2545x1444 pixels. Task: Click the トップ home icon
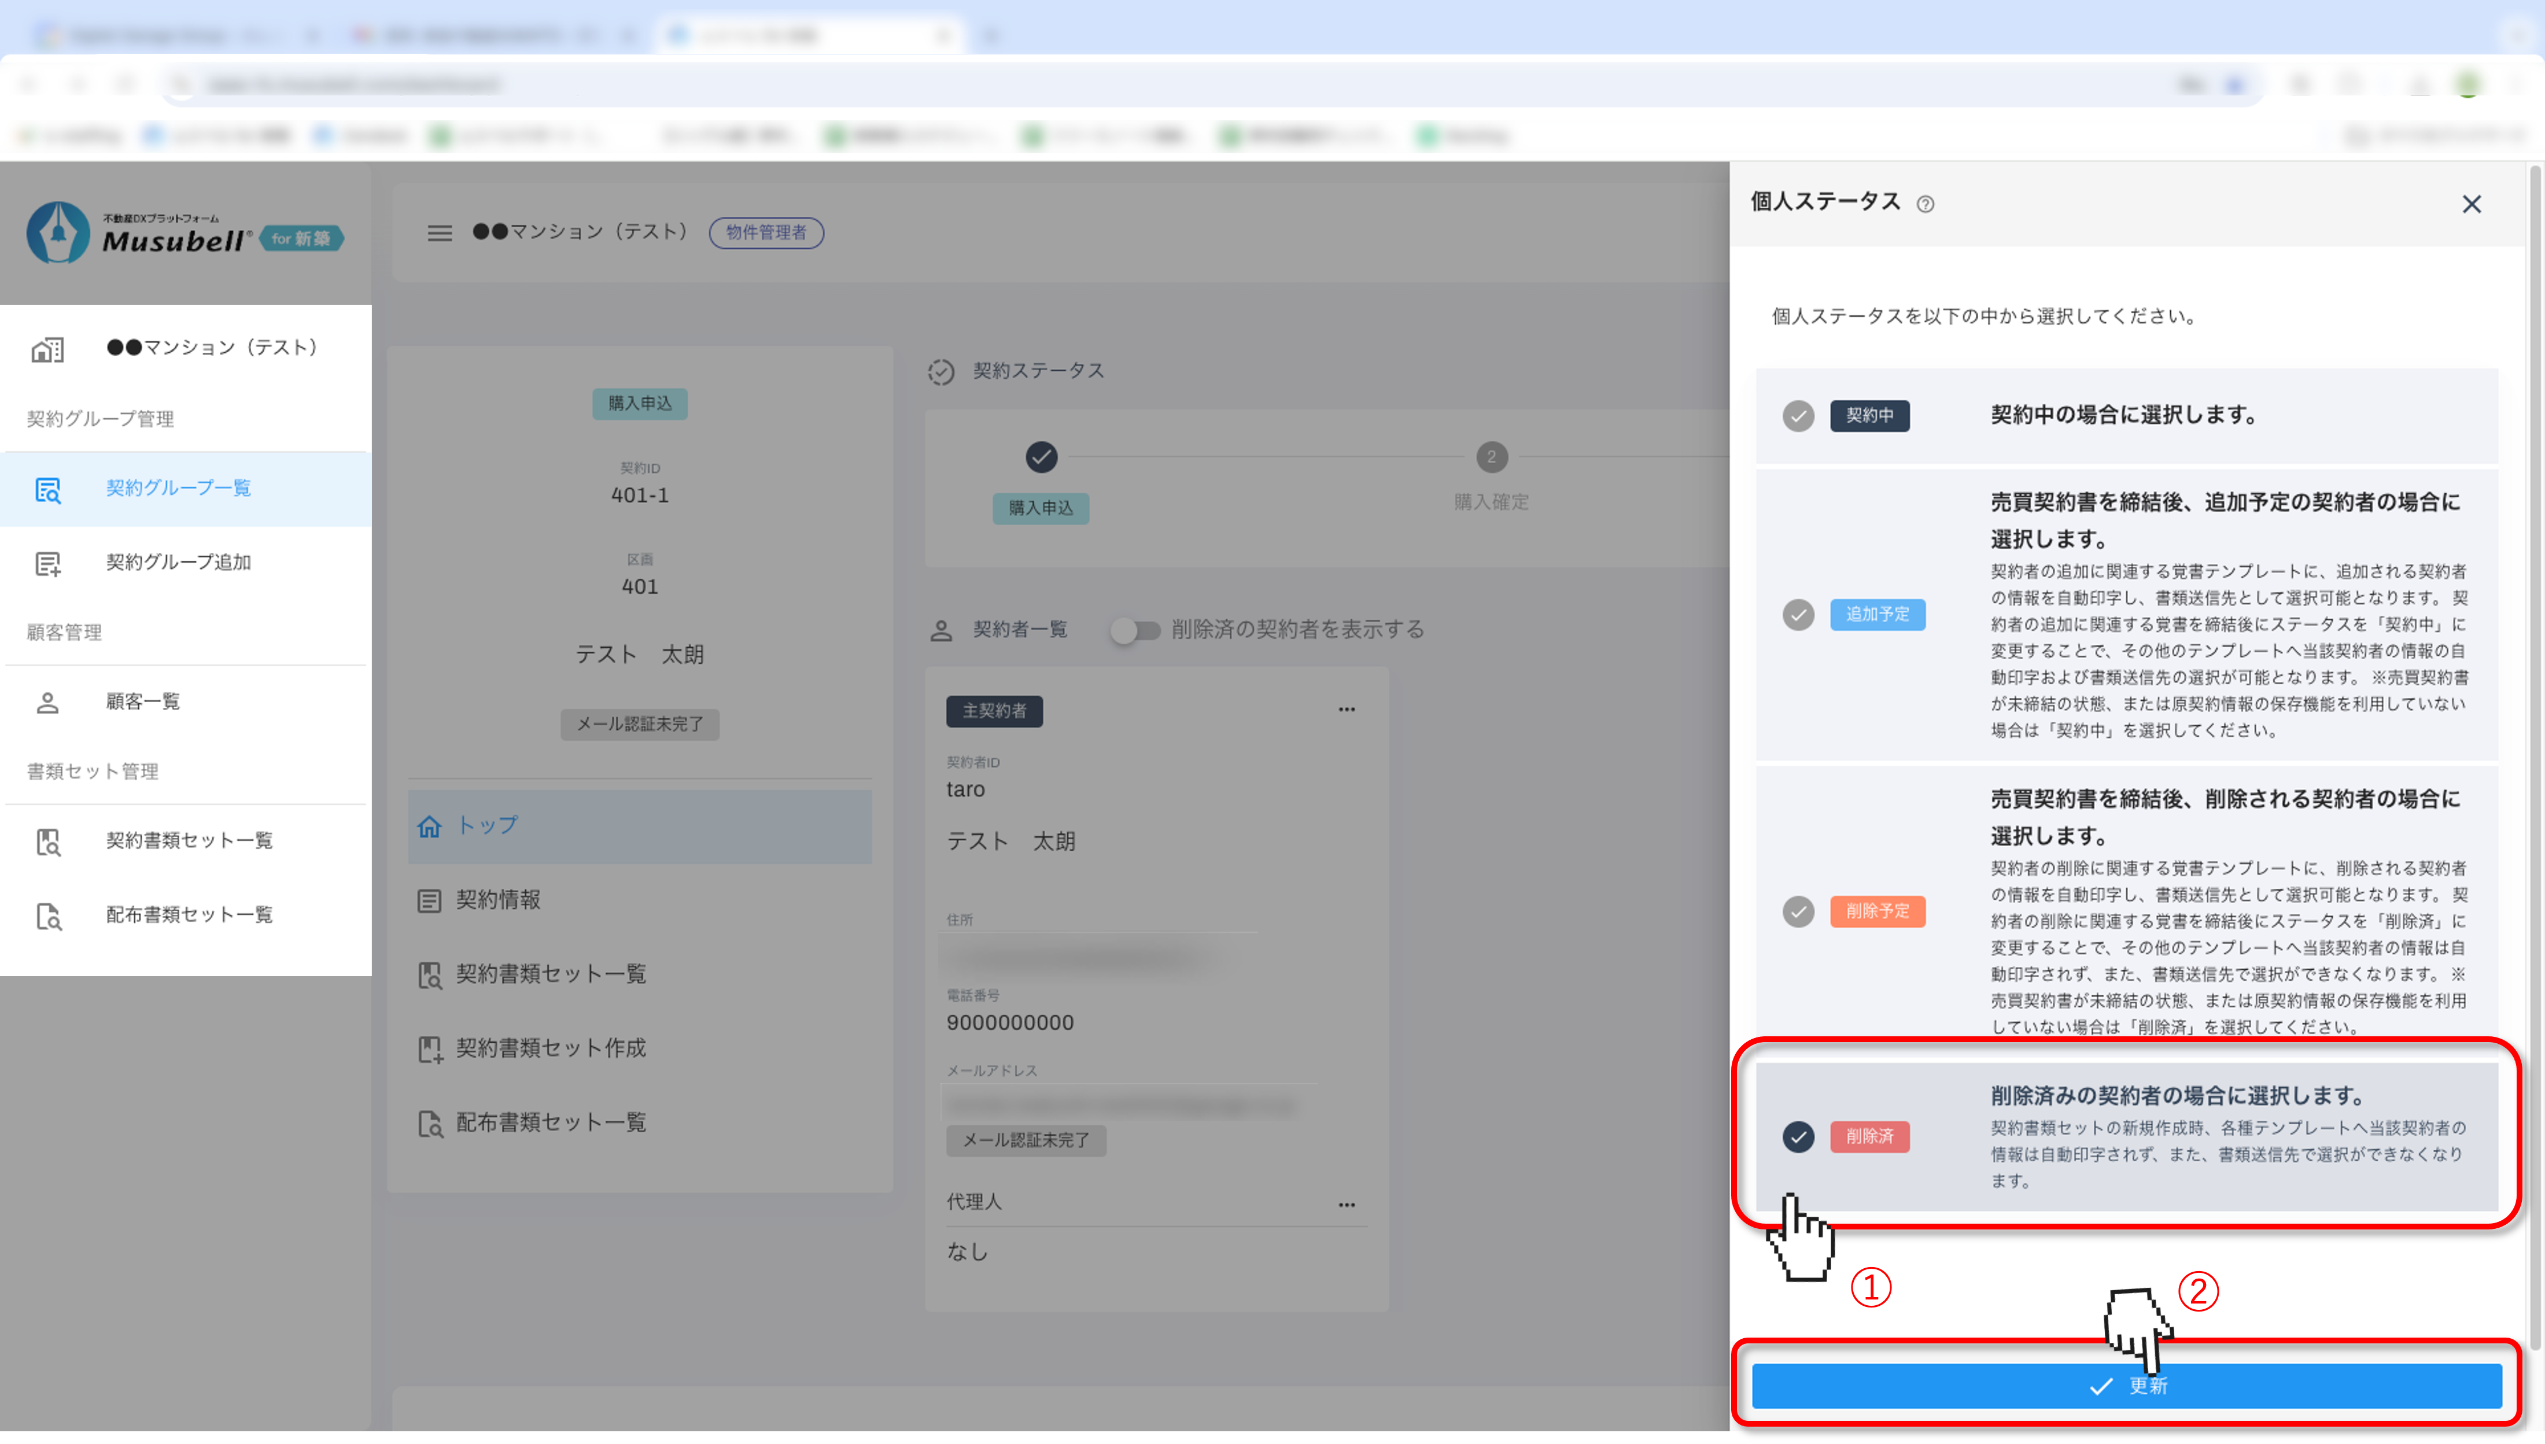pos(429,826)
